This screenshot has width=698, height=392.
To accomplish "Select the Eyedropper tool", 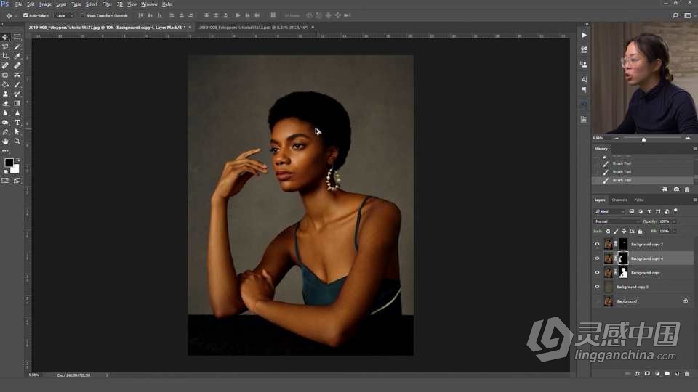I will tap(17, 56).
